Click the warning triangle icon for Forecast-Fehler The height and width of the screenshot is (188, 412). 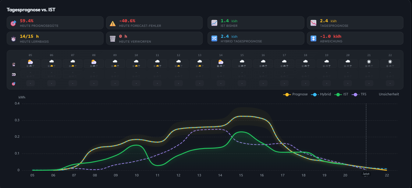pyautogui.click(x=113, y=23)
